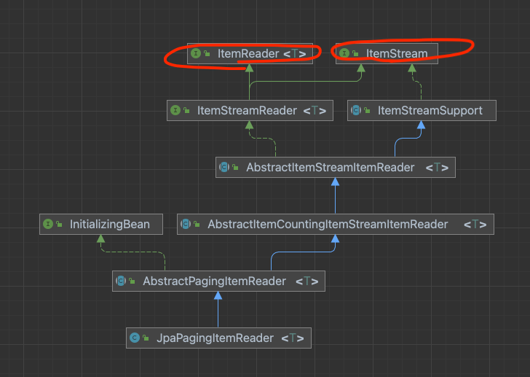The width and height of the screenshot is (530, 377).
Task: Click the public visibility icon on AbstractItemStreamItemReader
Action: [x=235, y=168]
